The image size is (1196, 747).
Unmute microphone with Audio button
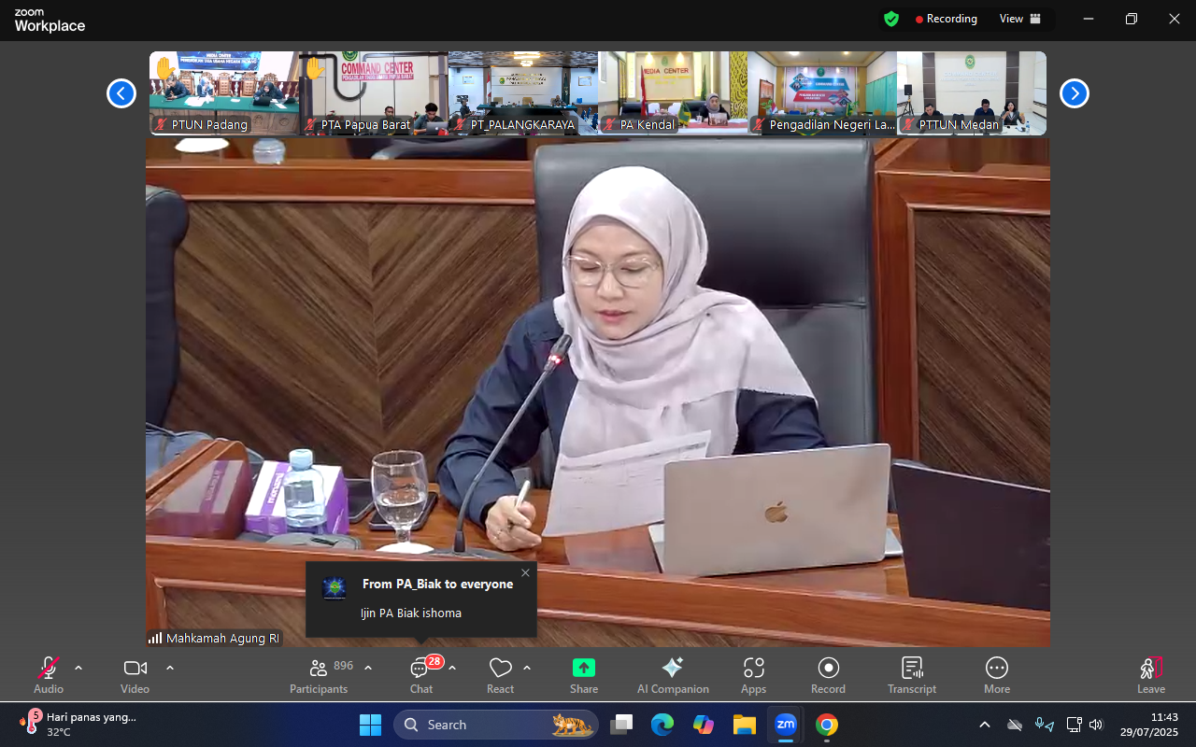point(49,675)
